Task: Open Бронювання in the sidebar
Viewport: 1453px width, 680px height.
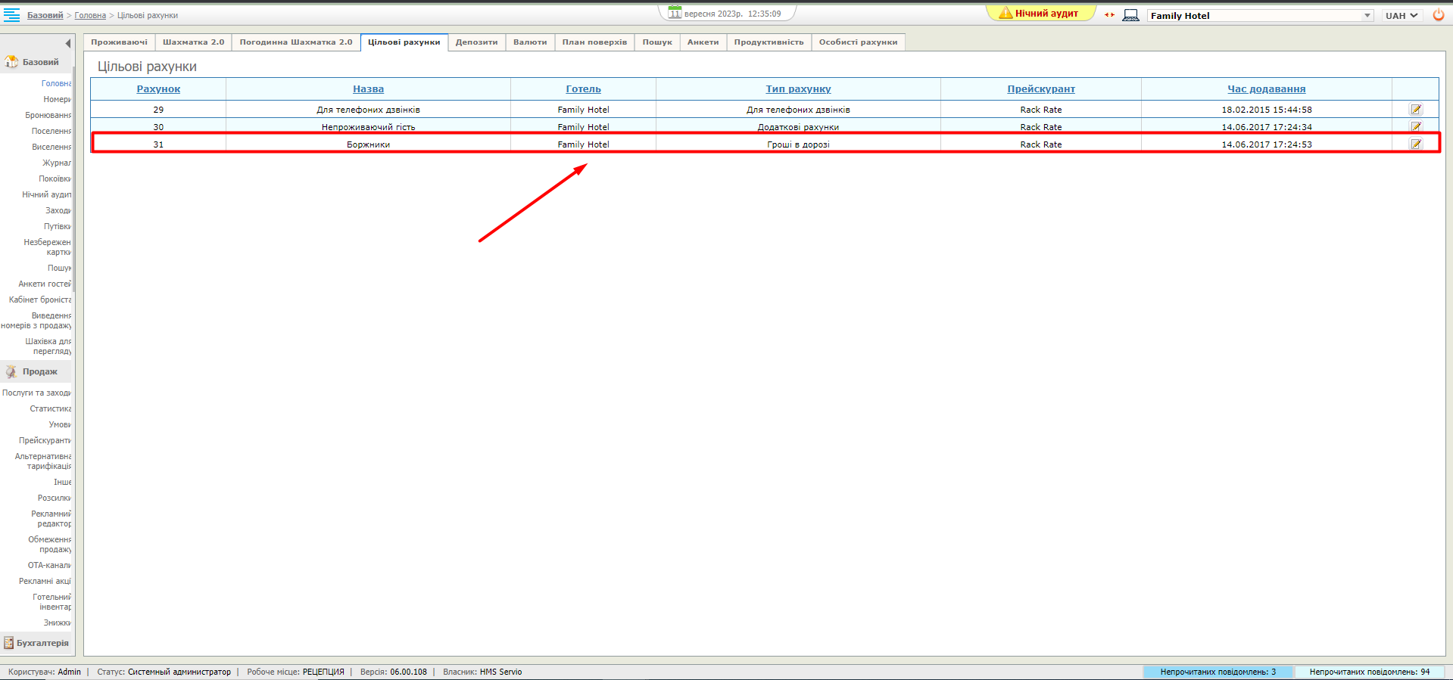Action: click(48, 116)
